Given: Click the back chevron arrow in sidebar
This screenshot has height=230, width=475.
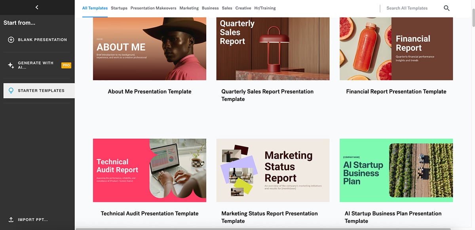Looking at the screenshot, I should (37, 7).
